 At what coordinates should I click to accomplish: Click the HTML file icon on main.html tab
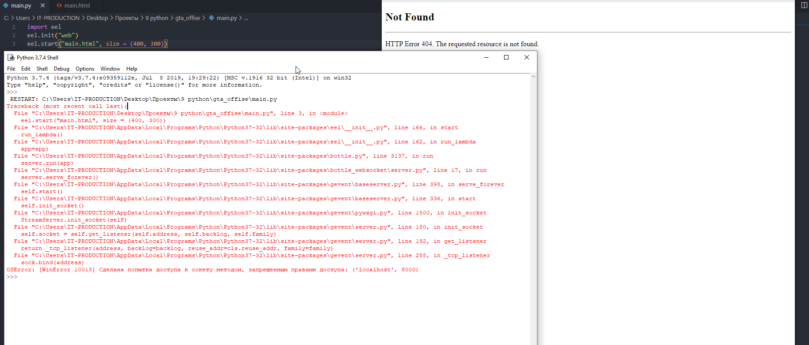point(59,6)
